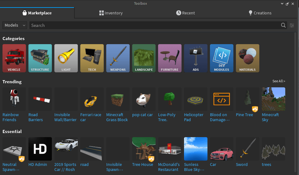Switch to the Creations tab
Screen dimensions: 299x175
pos(260,13)
